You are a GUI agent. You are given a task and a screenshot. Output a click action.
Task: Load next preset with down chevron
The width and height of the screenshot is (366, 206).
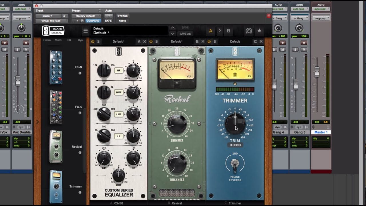pos(172,34)
